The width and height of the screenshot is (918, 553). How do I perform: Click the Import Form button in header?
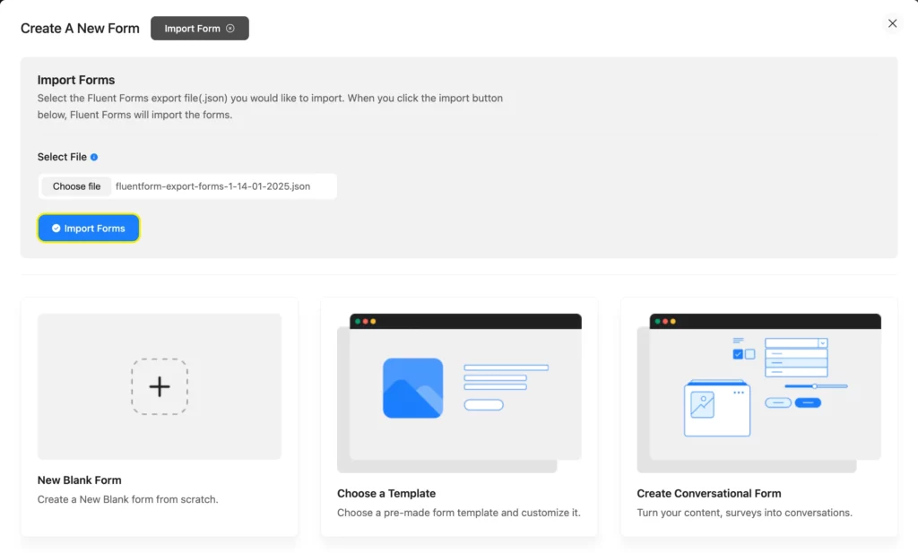[x=199, y=28]
